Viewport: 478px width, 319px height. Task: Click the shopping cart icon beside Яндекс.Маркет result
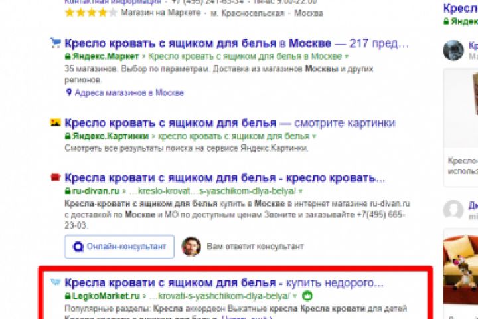coord(56,43)
